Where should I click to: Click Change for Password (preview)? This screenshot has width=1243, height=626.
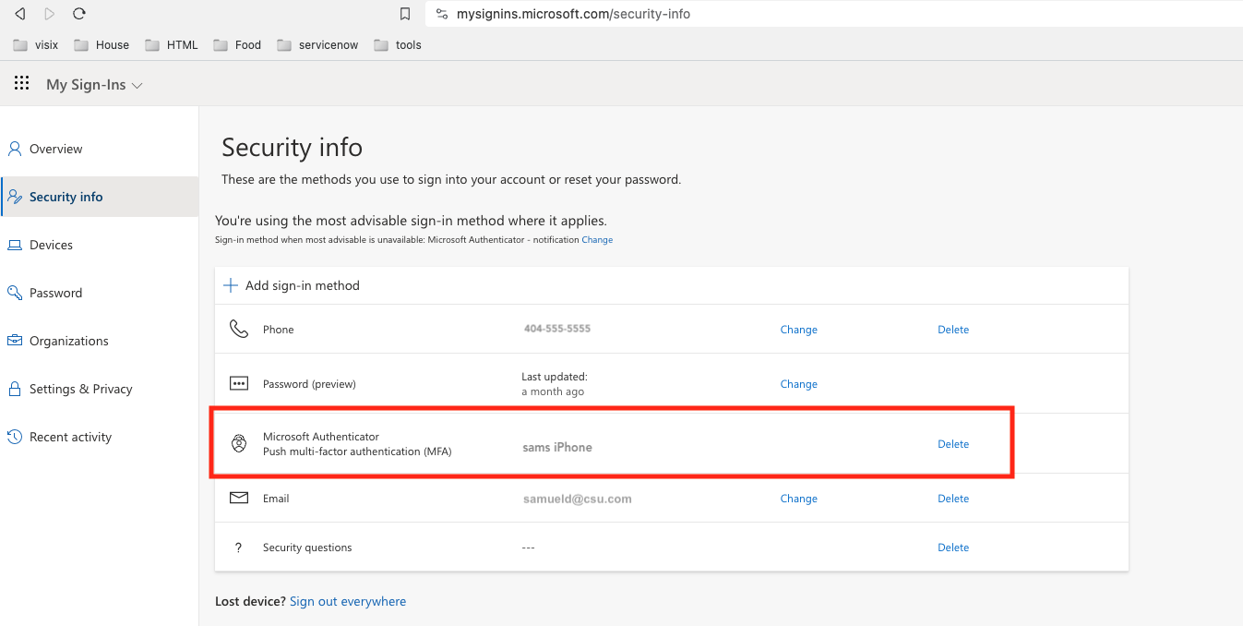pos(799,384)
